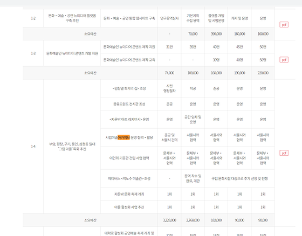This screenshot has width=302, height=236.
Task: Click '부암, 평창, 구기, 통인, 삼청동 일대' project cell
Action: pyautogui.click(x=72, y=147)
